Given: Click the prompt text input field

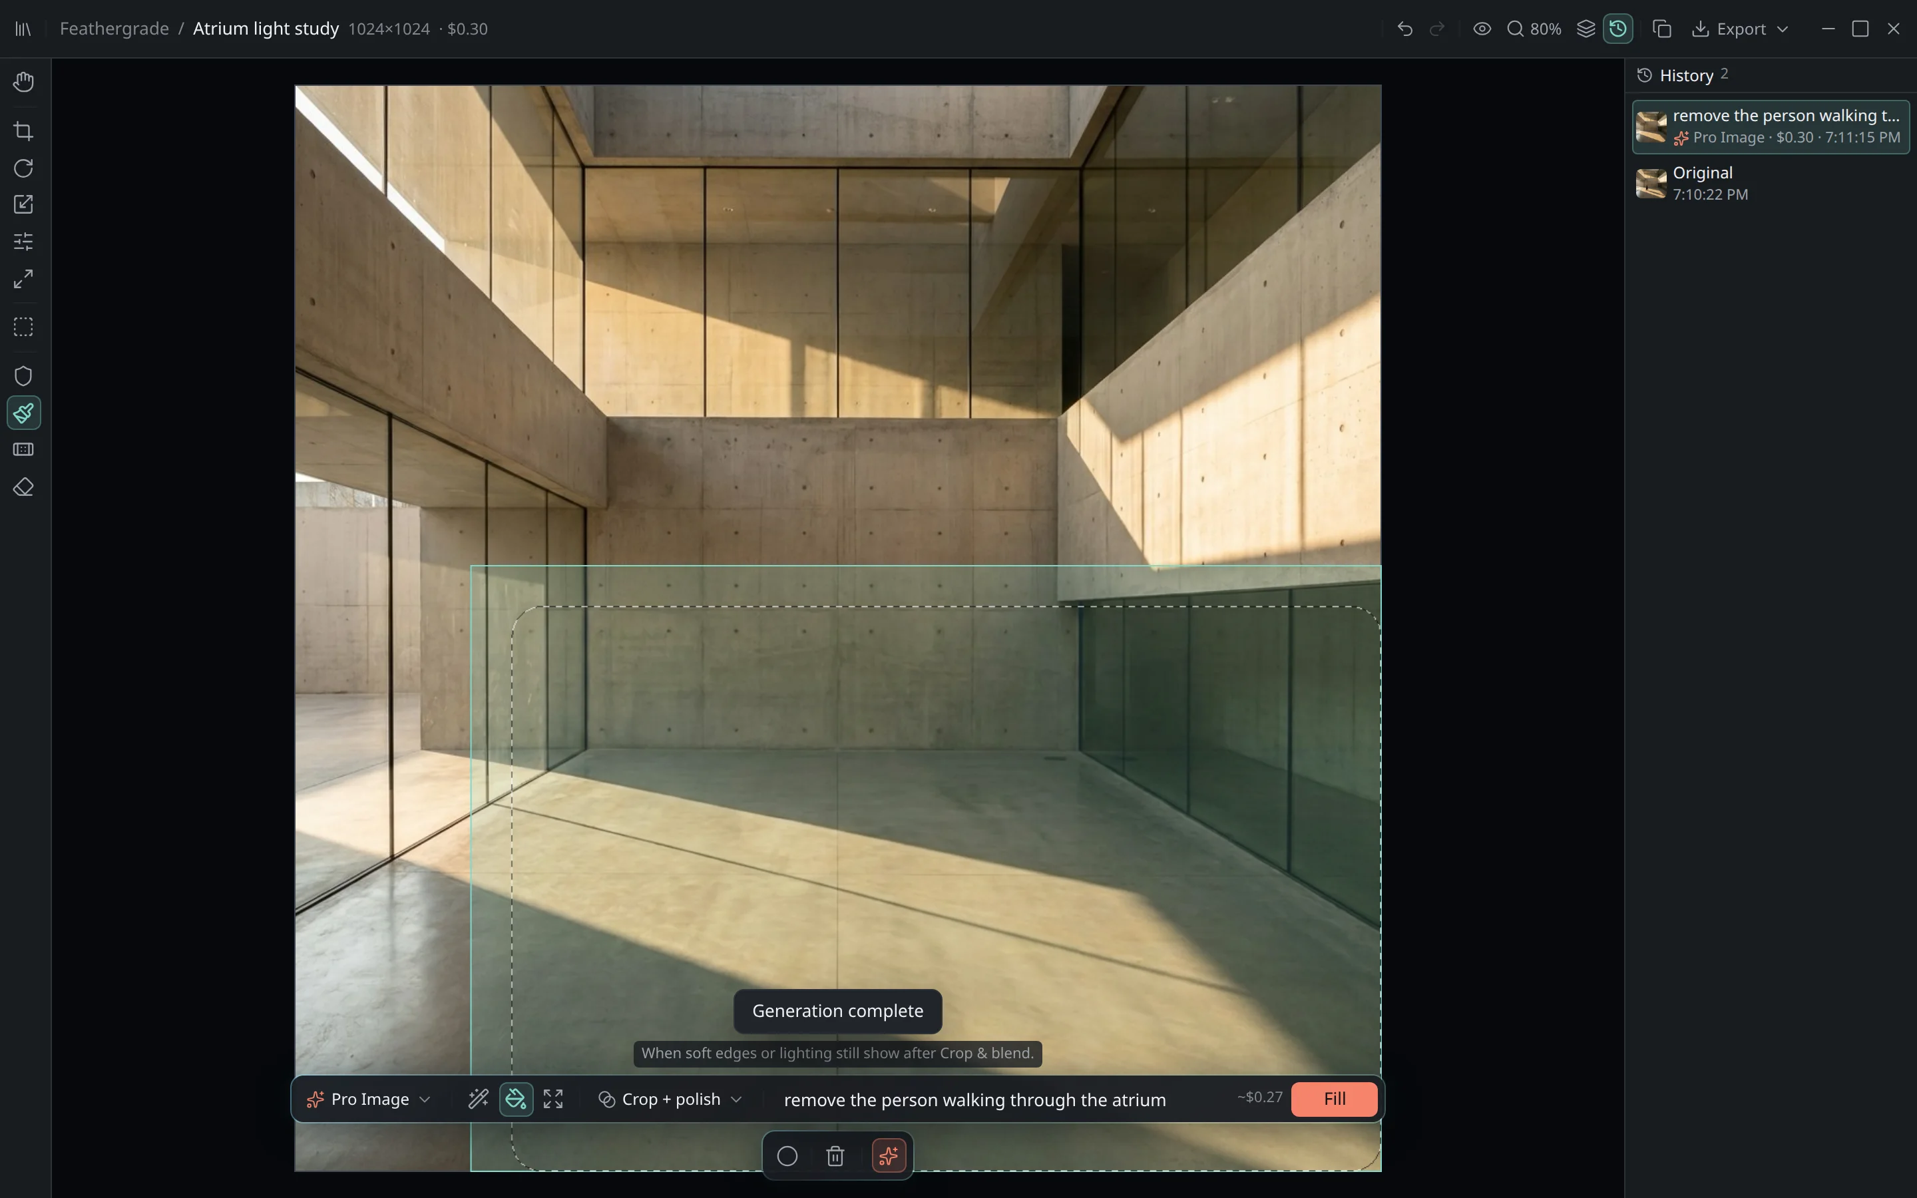Looking at the screenshot, I should (x=998, y=1099).
